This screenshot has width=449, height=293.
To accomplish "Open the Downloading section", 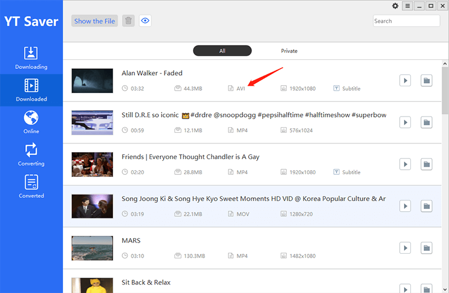I will 31,58.
